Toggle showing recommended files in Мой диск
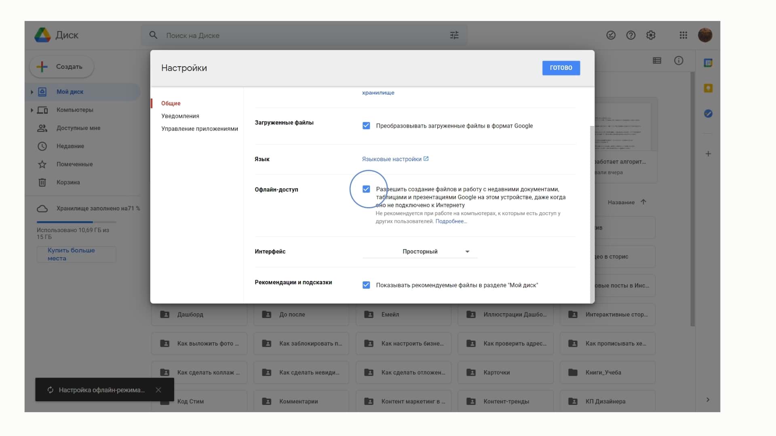 pyautogui.click(x=366, y=285)
